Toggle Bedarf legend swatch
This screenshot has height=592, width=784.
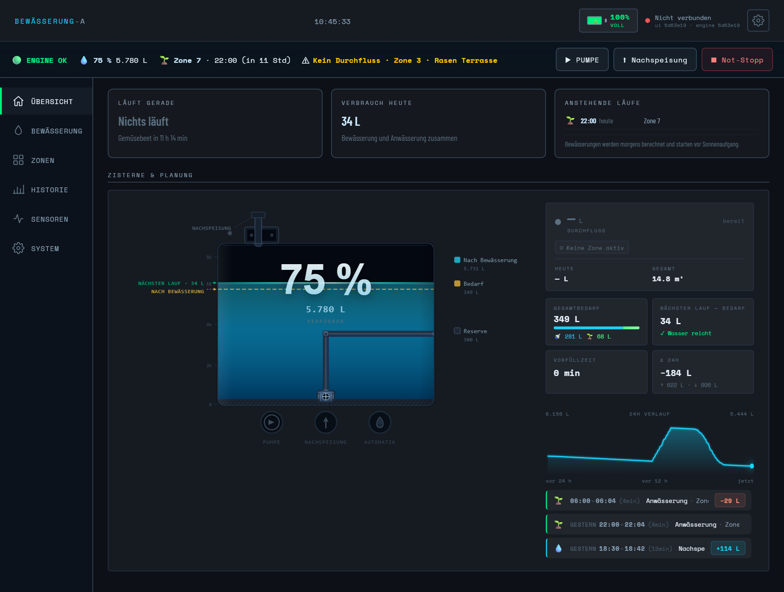(x=457, y=284)
